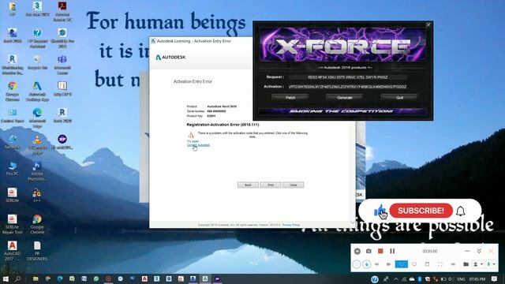Click the red SUBSCRIBE! button
The image size is (505, 284).
[x=421, y=211]
